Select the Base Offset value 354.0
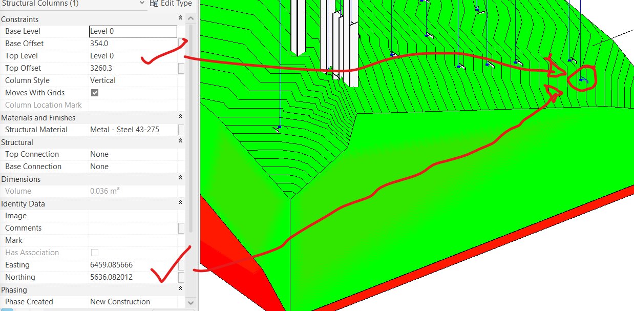The width and height of the screenshot is (634, 311). 99,44
